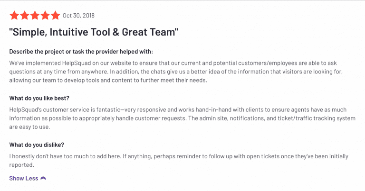Screen dimensions: 365x191
Task: Click the 'Describe the project or task' heading
Action: click(x=81, y=52)
